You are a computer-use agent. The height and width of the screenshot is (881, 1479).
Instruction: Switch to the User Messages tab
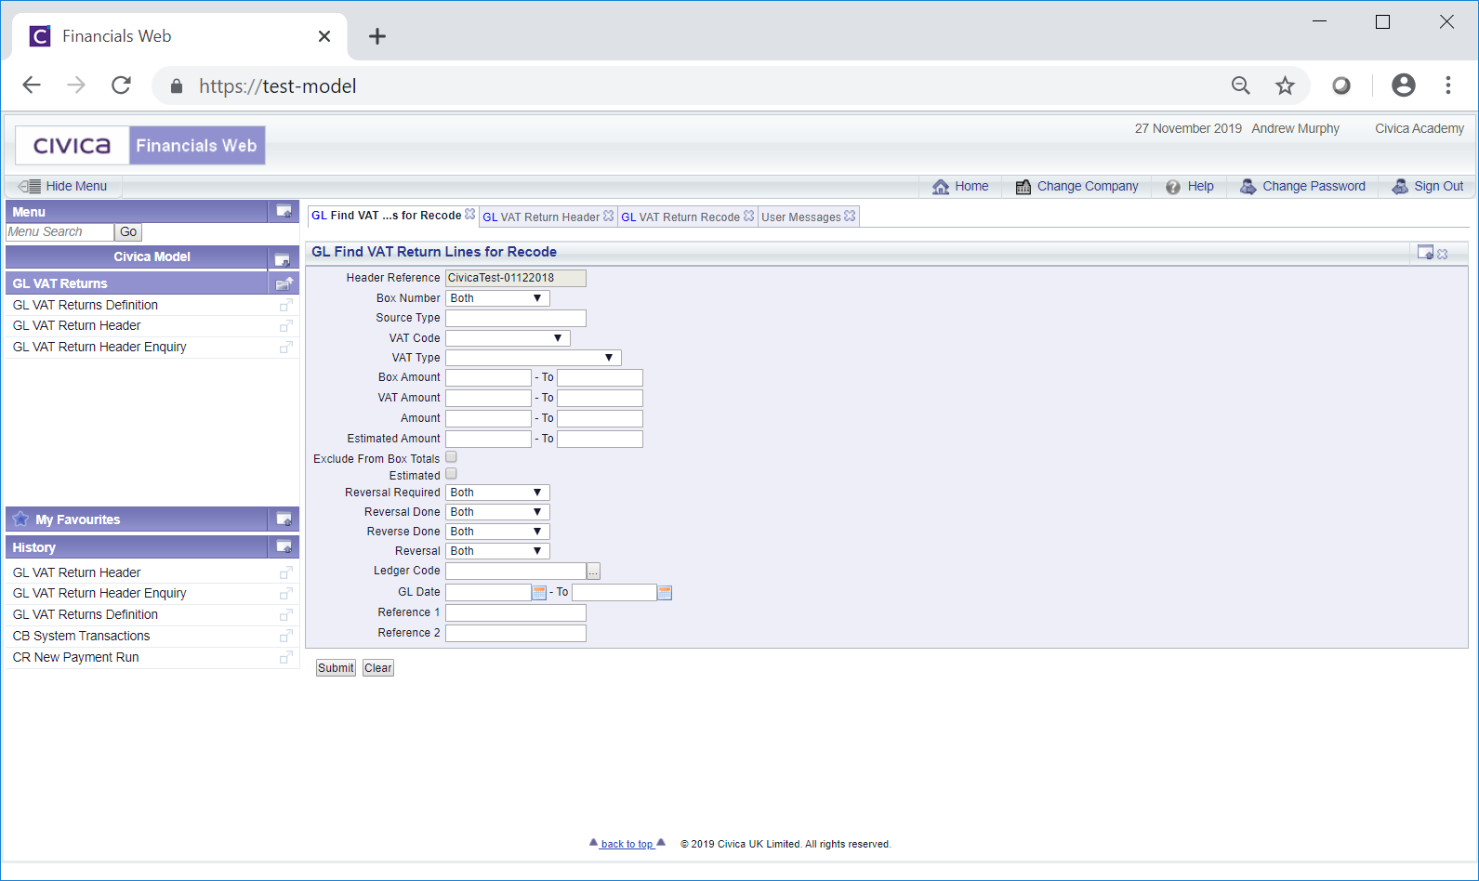[800, 217]
